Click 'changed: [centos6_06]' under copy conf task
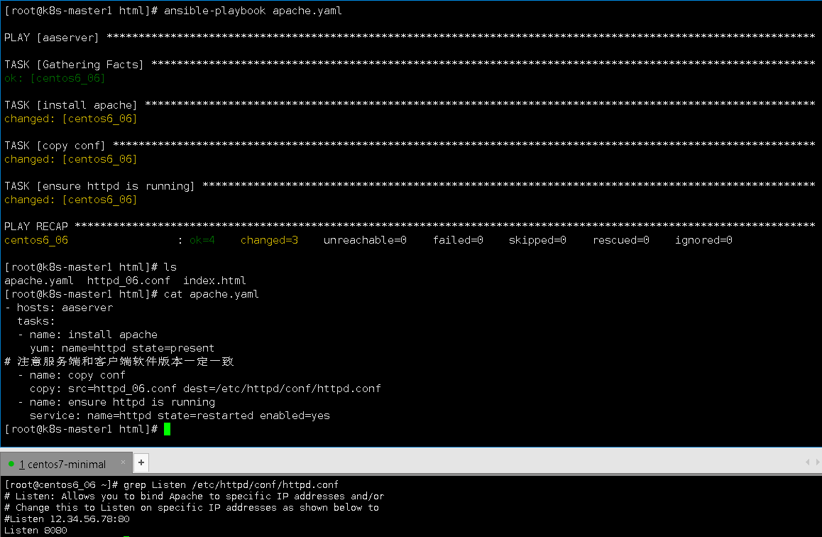This screenshot has height=537, width=822. [x=71, y=159]
